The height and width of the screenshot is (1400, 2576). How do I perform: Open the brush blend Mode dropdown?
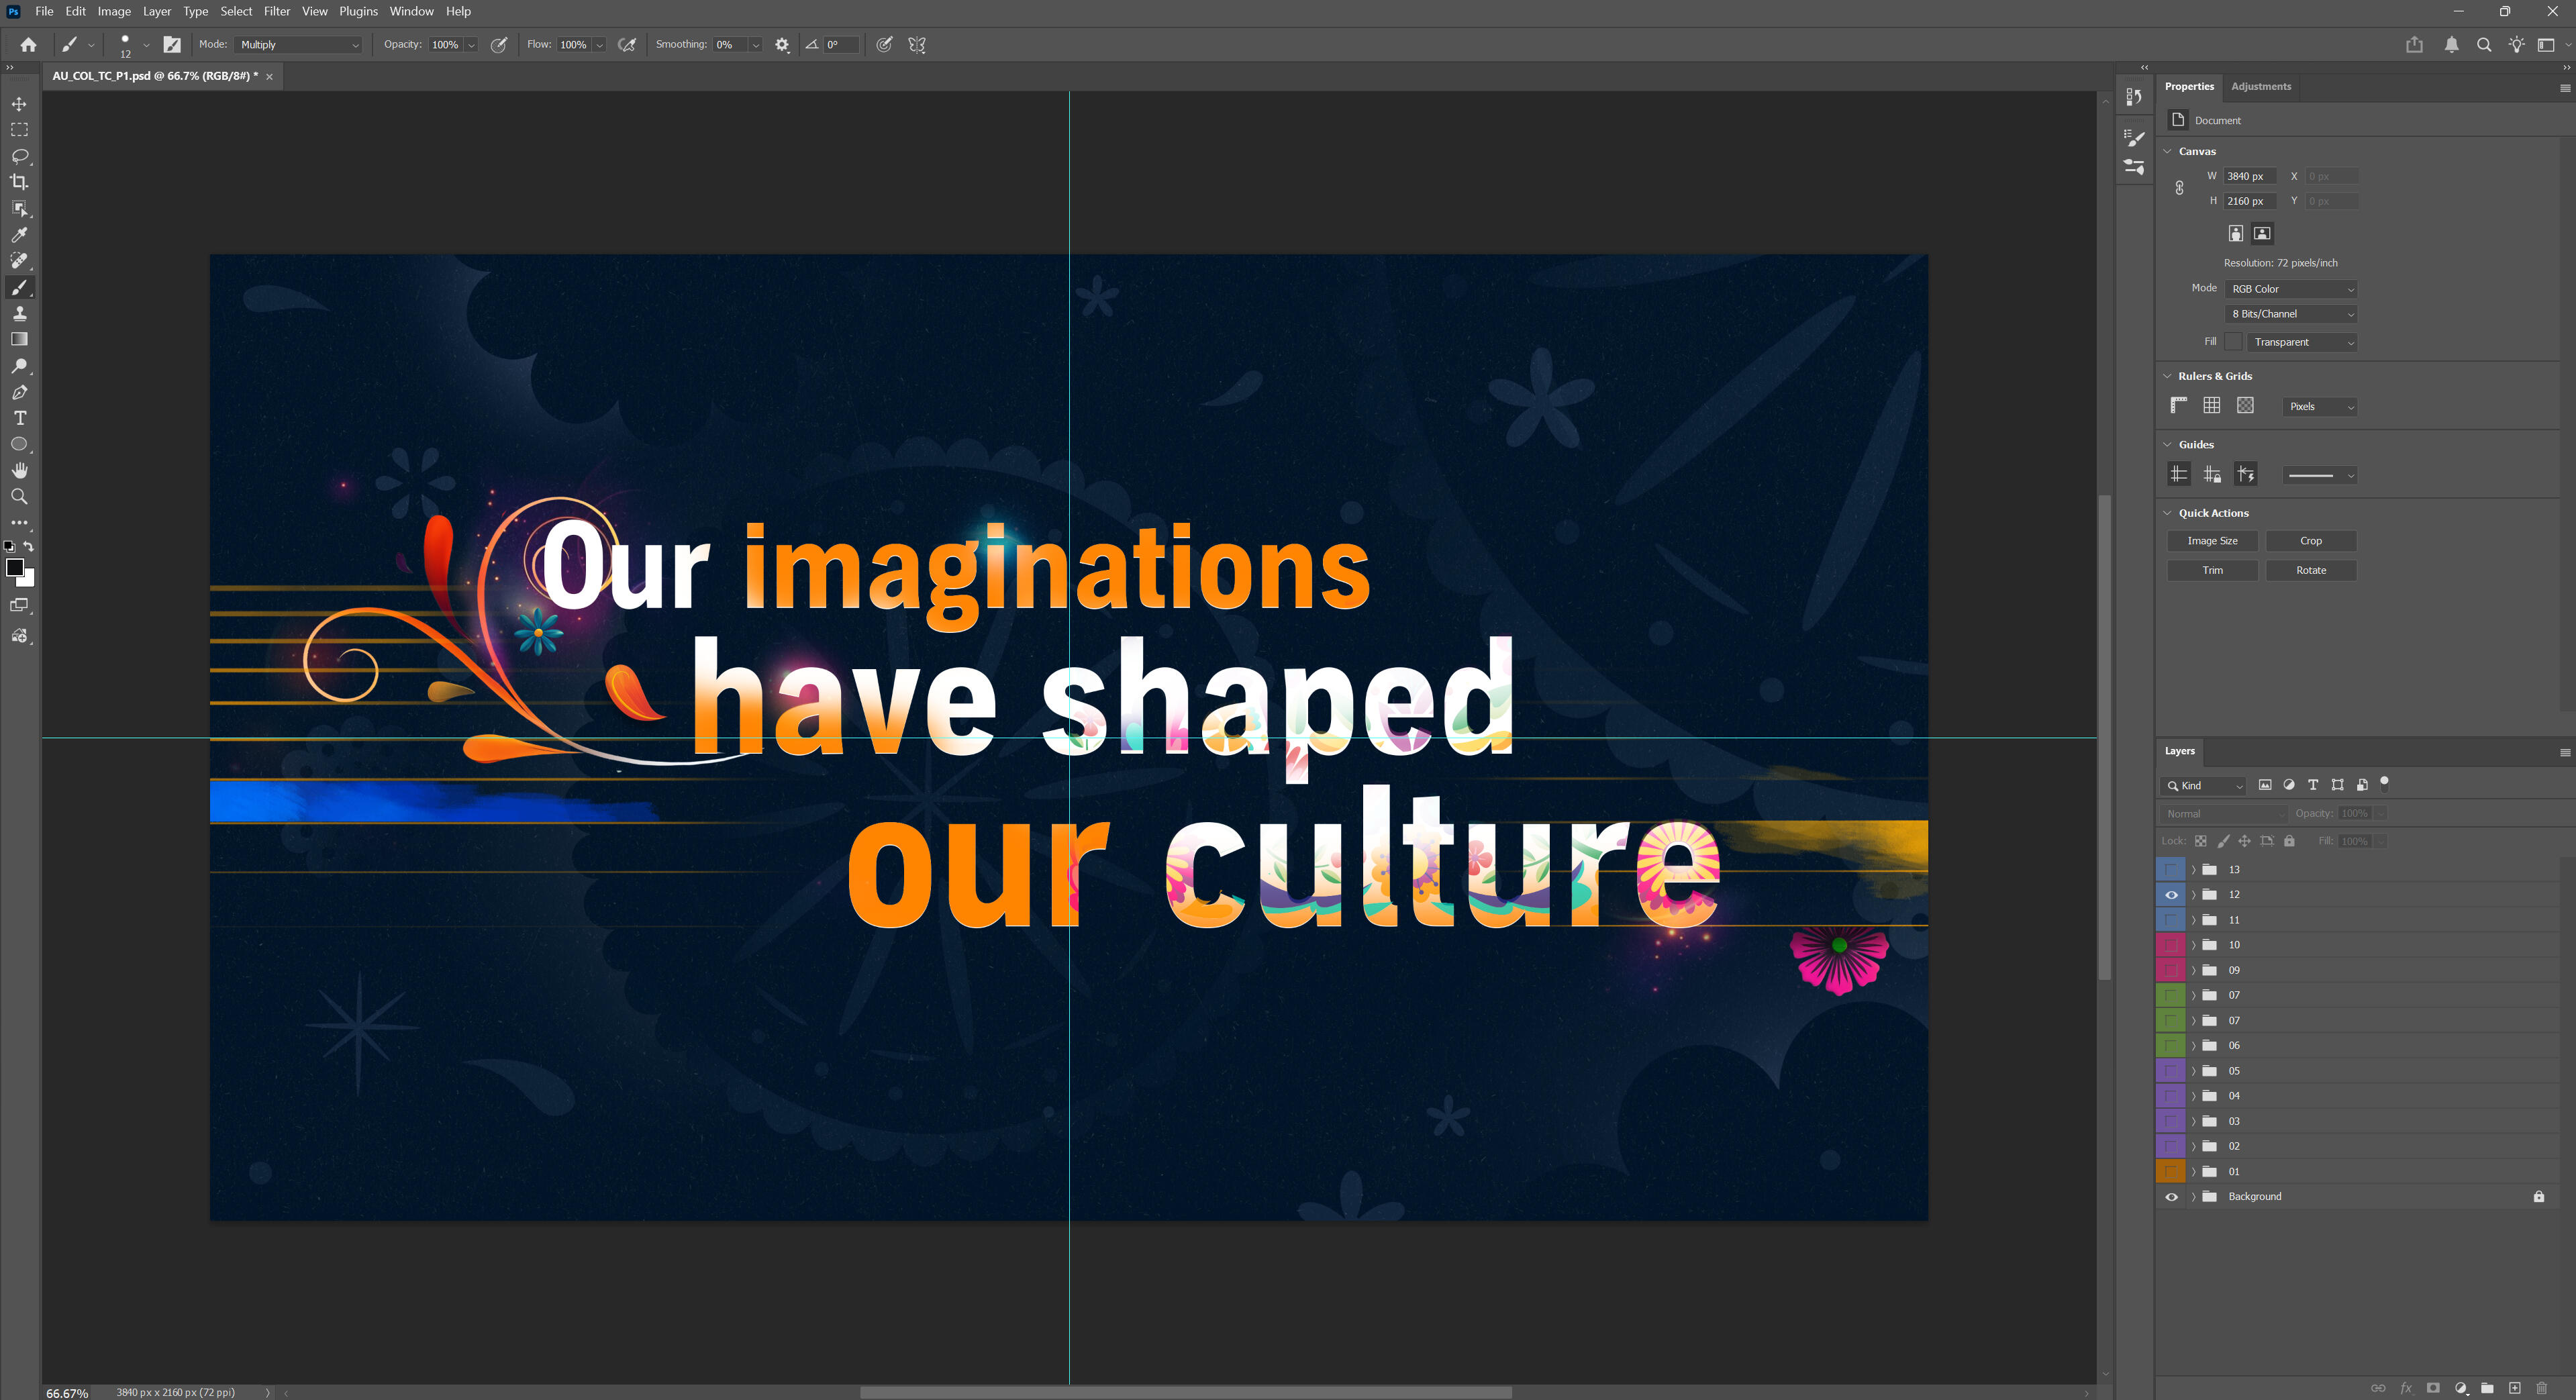pyautogui.click(x=299, y=45)
